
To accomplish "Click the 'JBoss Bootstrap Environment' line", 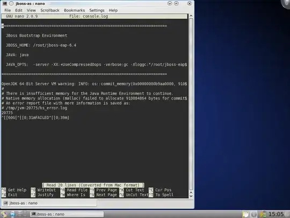I will tap(37, 36).
